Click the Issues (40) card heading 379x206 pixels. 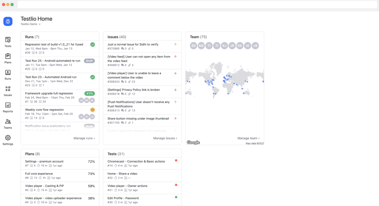click(x=117, y=37)
